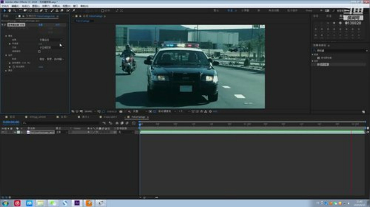Toggle visibility eye of PoliceFootage layer
Screen dimensions: 370x207
[x=3, y=132]
